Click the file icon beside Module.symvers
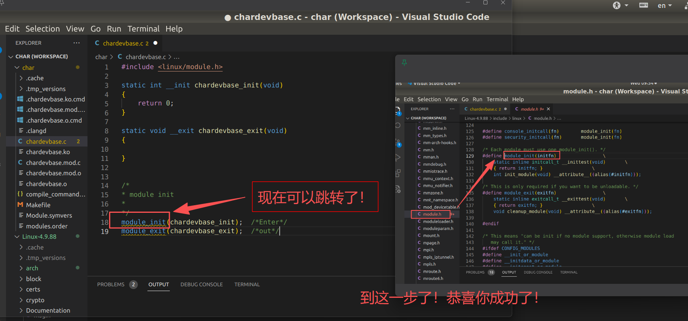Viewport: 688px width, 321px height. (x=21, y=215)
